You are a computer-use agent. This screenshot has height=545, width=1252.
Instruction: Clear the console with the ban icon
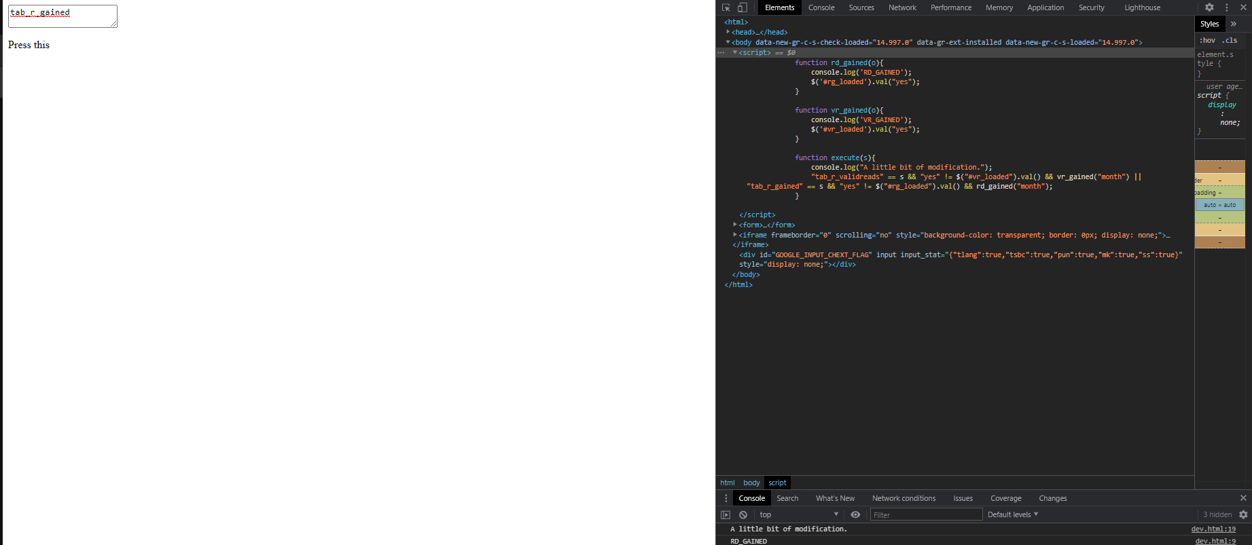[x=743, y=515]
